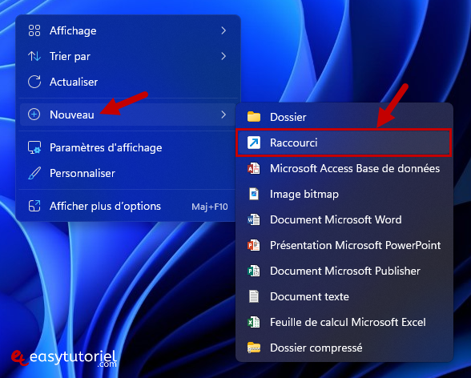Viewport: 471px width, 378px height.
Task: Click the Nouveau plus circle icon
Action: [34, 115]
